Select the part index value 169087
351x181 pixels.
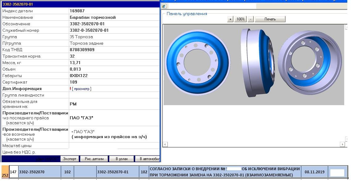pyautogui.click(x=77, y=11)
